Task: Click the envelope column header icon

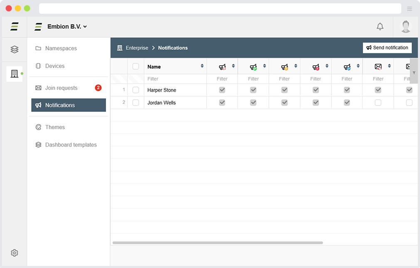Action: click(378, 66)
